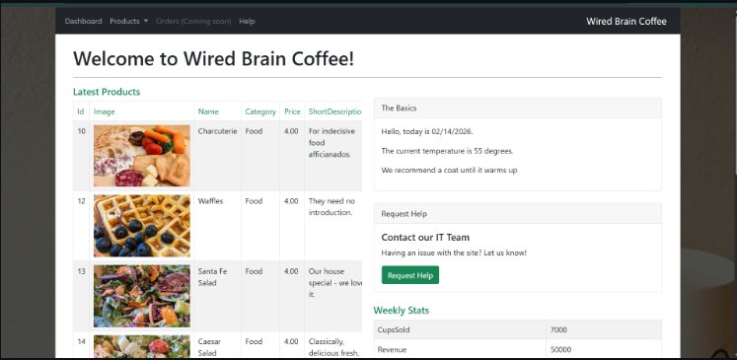Viewport: 737px width, 360px height.
Task: Click the 'They need no introduction' description
Action: (332, 207)
